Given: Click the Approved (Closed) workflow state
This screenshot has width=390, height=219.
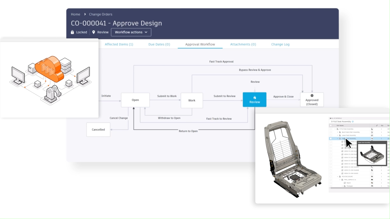Looking at the screenshot, I should coord(312,100).
